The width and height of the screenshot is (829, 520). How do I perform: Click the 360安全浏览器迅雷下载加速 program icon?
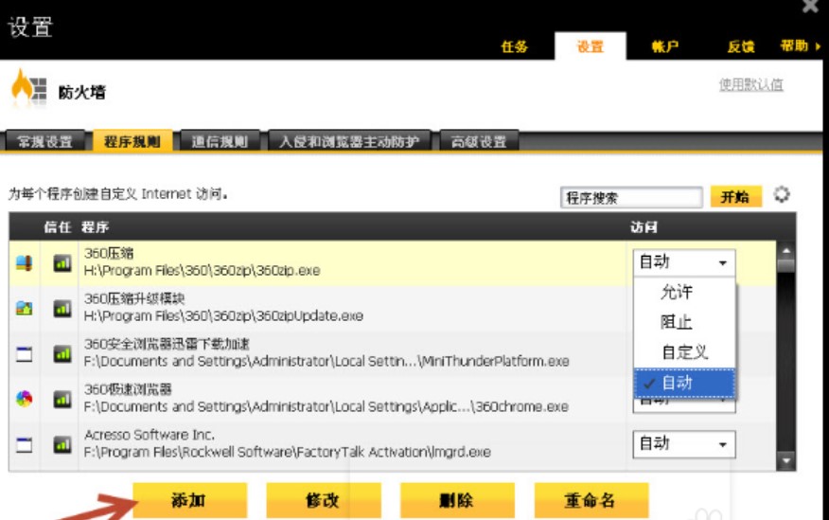click(x=25, y=354)
